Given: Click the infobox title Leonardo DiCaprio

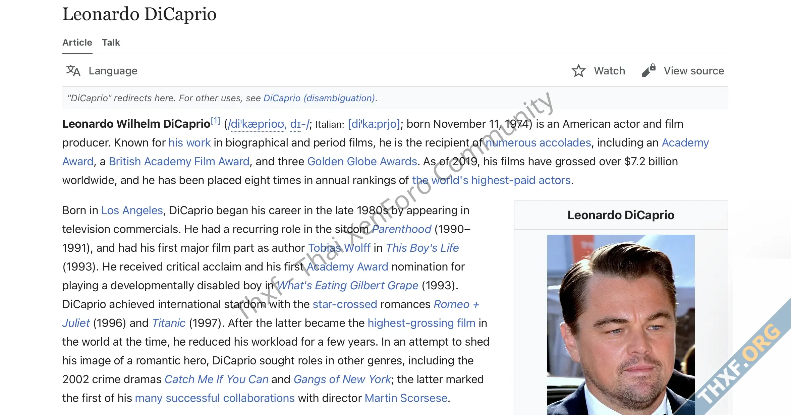Looking at the screenshot, I should (x=621, y=215).
